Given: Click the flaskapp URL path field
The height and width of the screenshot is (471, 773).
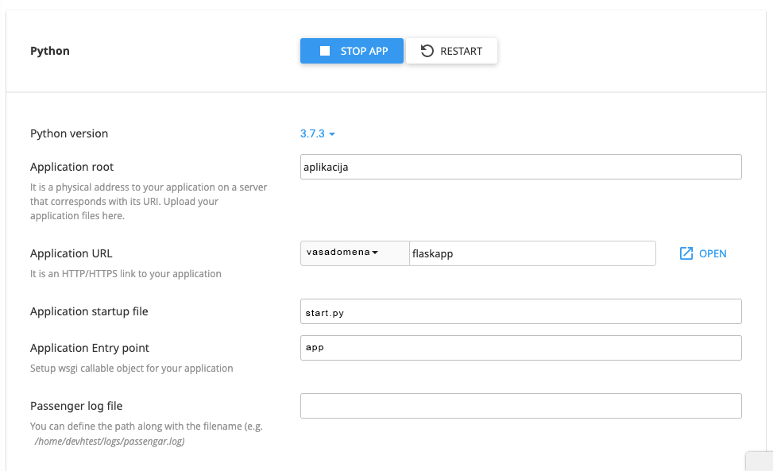Looking at the screenshot, I should click(x=532, y=253).
